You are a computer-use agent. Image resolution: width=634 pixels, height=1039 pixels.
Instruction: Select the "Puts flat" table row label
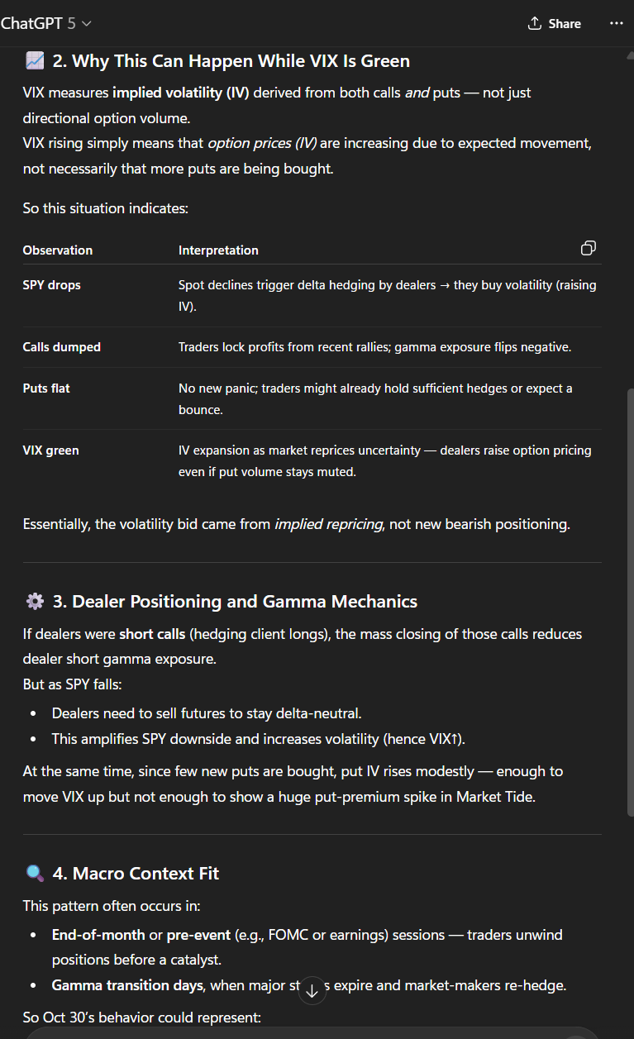tap(46, 388)
